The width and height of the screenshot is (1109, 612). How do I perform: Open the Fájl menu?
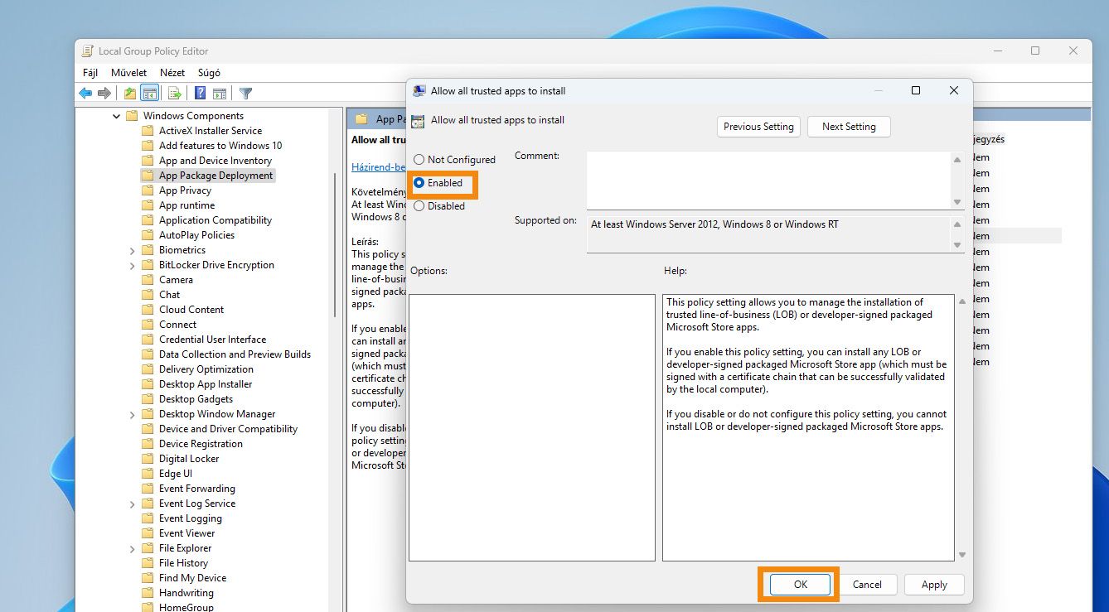point(90,73)
